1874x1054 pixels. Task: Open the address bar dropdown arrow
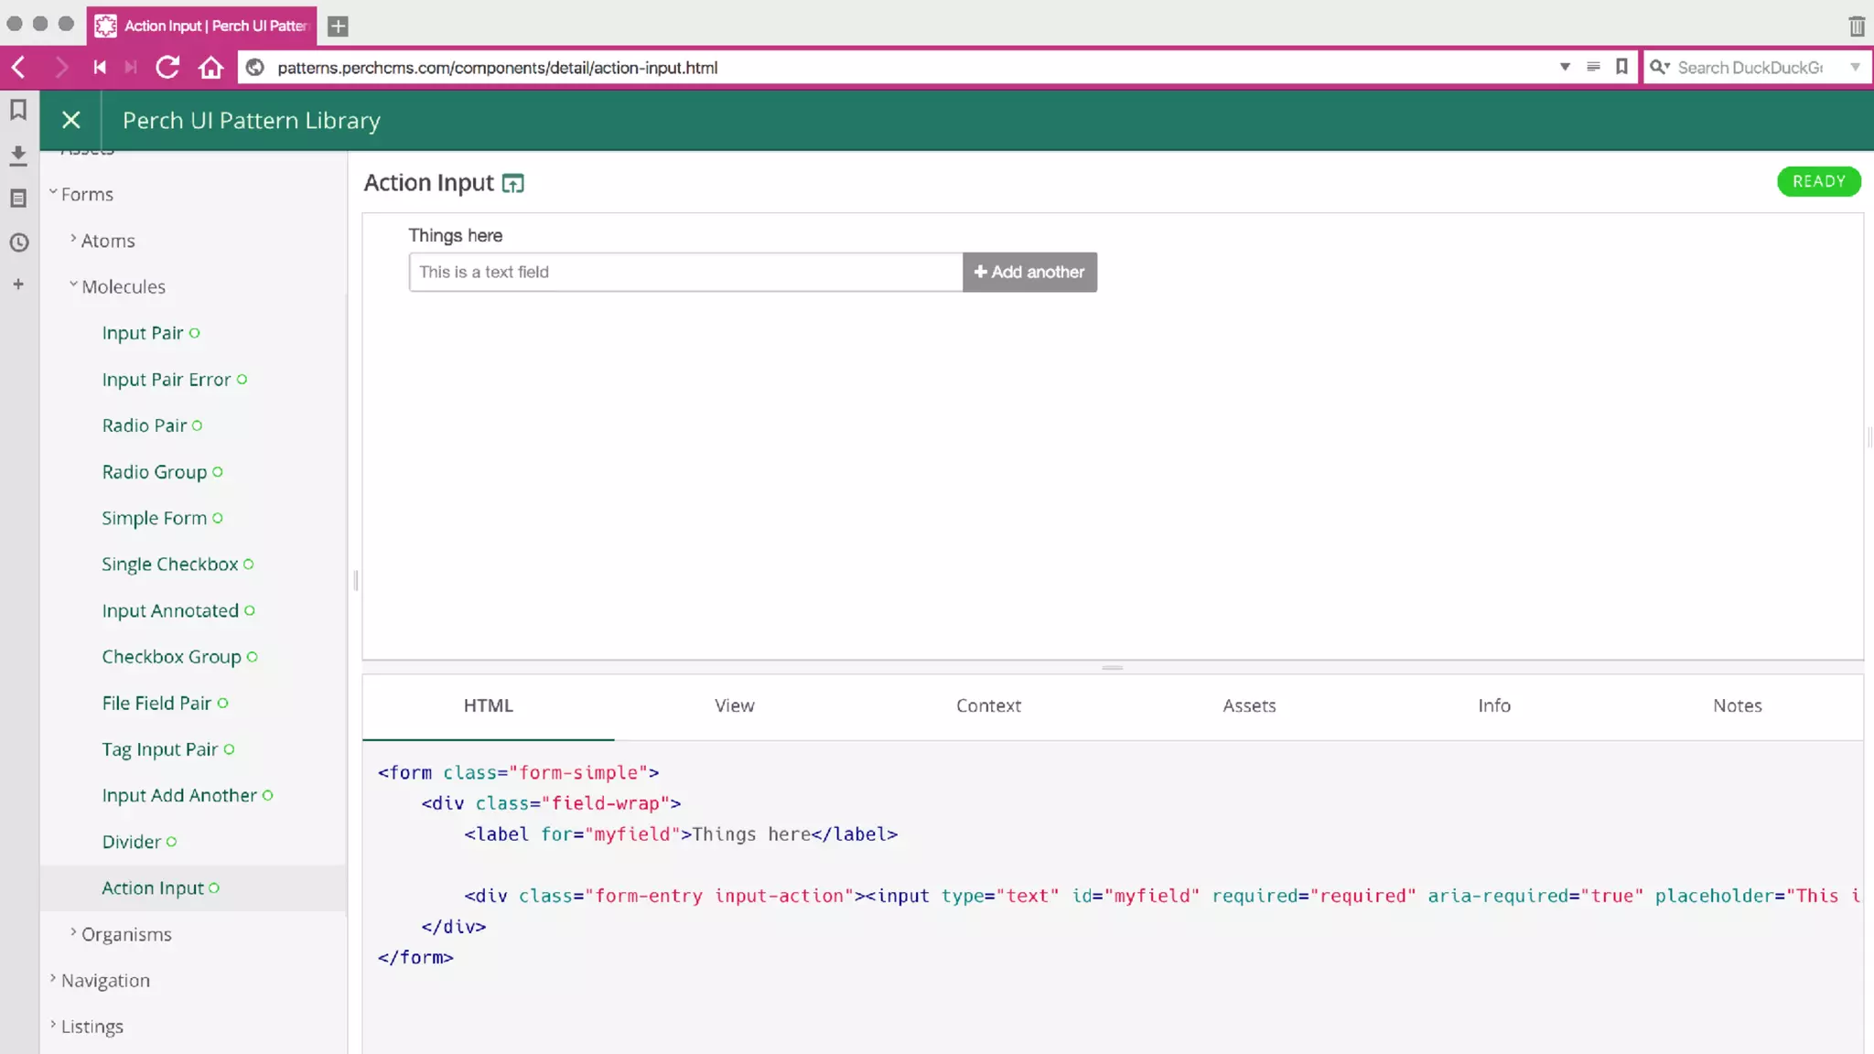tap(1565, 67)
